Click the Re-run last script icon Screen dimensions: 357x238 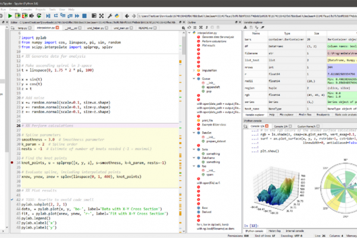(x=39, y=15)
